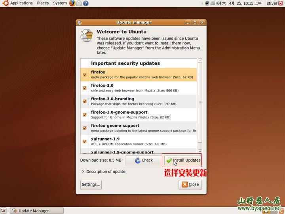The height and width of the screenshot is (214, 285).
Task: Click the Download size: 8.5 MB label
Action: pyautogui.click(x=101, y=160)
